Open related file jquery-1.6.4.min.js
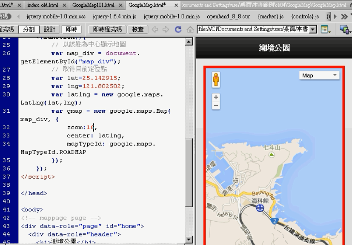This screenshot has height=245, width=352. (x=114, y=17)
